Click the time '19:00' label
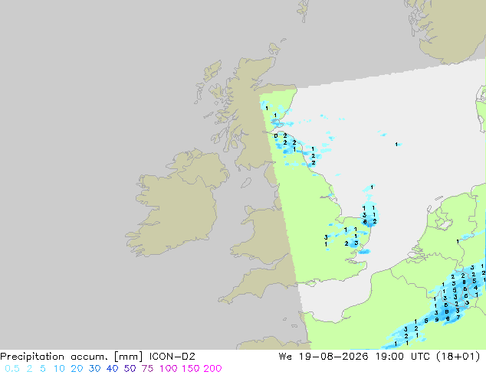The height and width of the screenshot is (375, 486). (389, 357)
